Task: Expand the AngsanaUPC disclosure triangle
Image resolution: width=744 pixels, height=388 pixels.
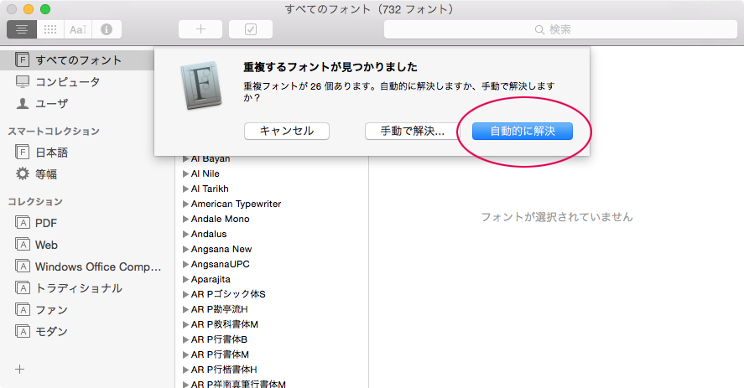Action: pos(185,264)
